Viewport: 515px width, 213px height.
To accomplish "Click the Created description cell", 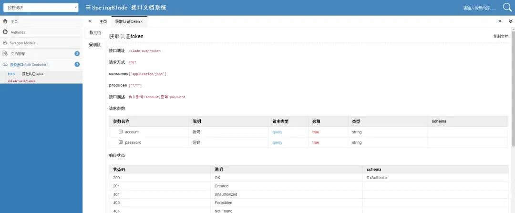I will [287, 186].
